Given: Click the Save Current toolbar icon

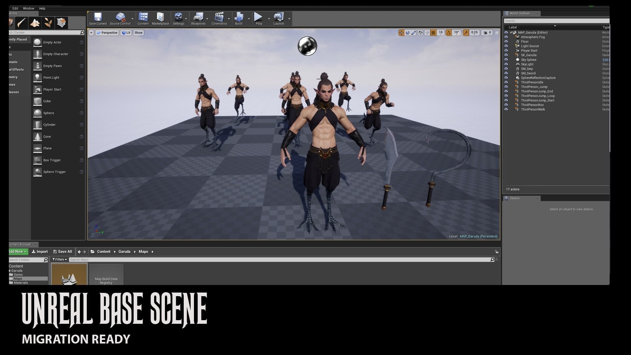Looking at the screenshot, I should coord(98,17).
